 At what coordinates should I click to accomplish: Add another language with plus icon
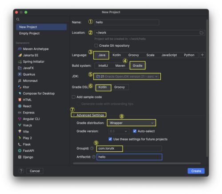[202, 55]
